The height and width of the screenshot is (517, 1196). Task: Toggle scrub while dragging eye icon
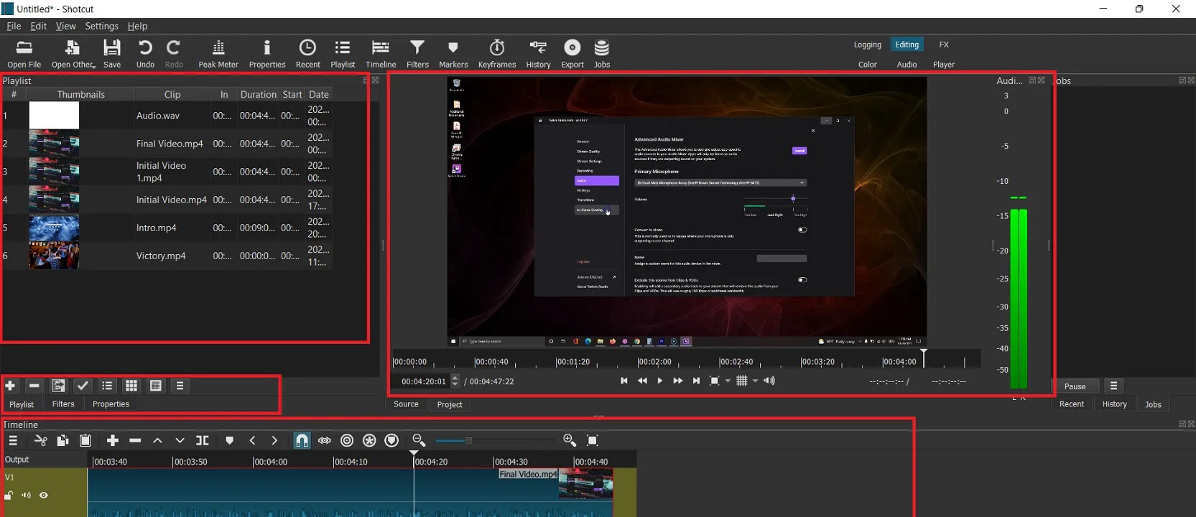coord(325,440)
